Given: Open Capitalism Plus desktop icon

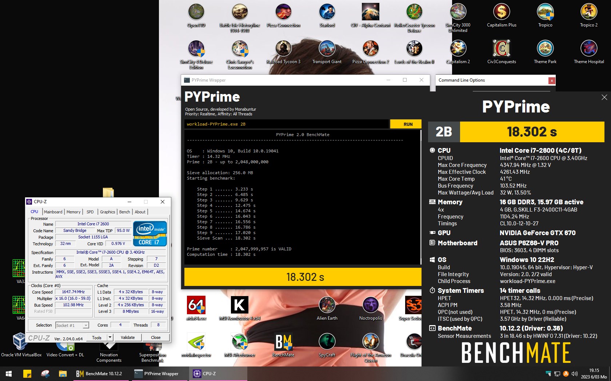Looking at the screenshot, I should tap(502, 15).
